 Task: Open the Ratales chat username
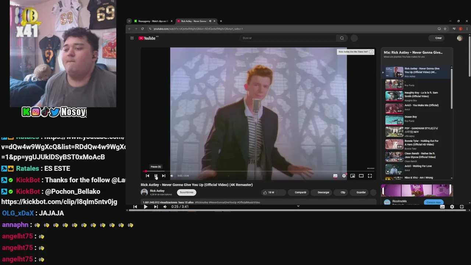tap(28, 168)
